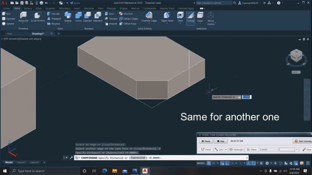Apply the Union boolean tool

pyautogui.click(x=78, y=17)
